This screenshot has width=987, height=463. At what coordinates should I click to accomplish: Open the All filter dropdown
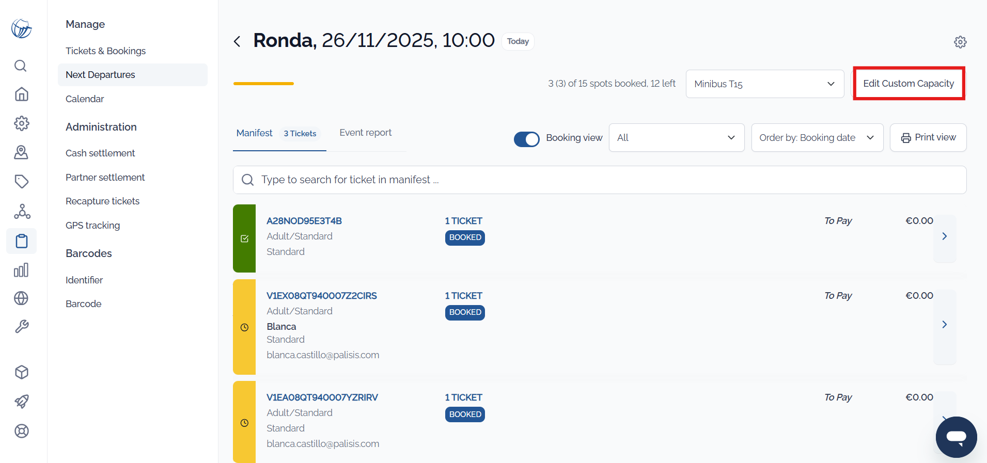tap(677, 138)
